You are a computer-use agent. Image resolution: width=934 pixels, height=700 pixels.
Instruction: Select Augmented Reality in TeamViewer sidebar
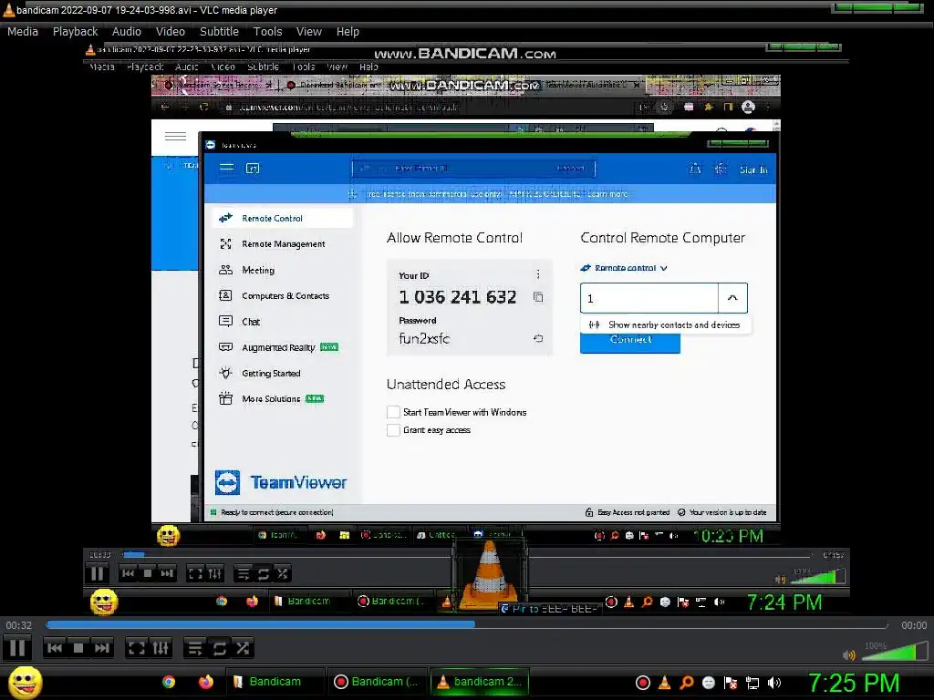coord(283,347)
